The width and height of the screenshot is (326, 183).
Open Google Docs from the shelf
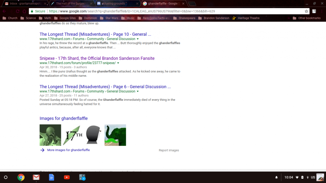[x=52, y=177]
